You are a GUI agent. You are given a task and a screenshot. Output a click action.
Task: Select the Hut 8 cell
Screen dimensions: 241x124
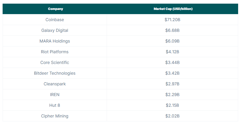[x=55, y=105]
